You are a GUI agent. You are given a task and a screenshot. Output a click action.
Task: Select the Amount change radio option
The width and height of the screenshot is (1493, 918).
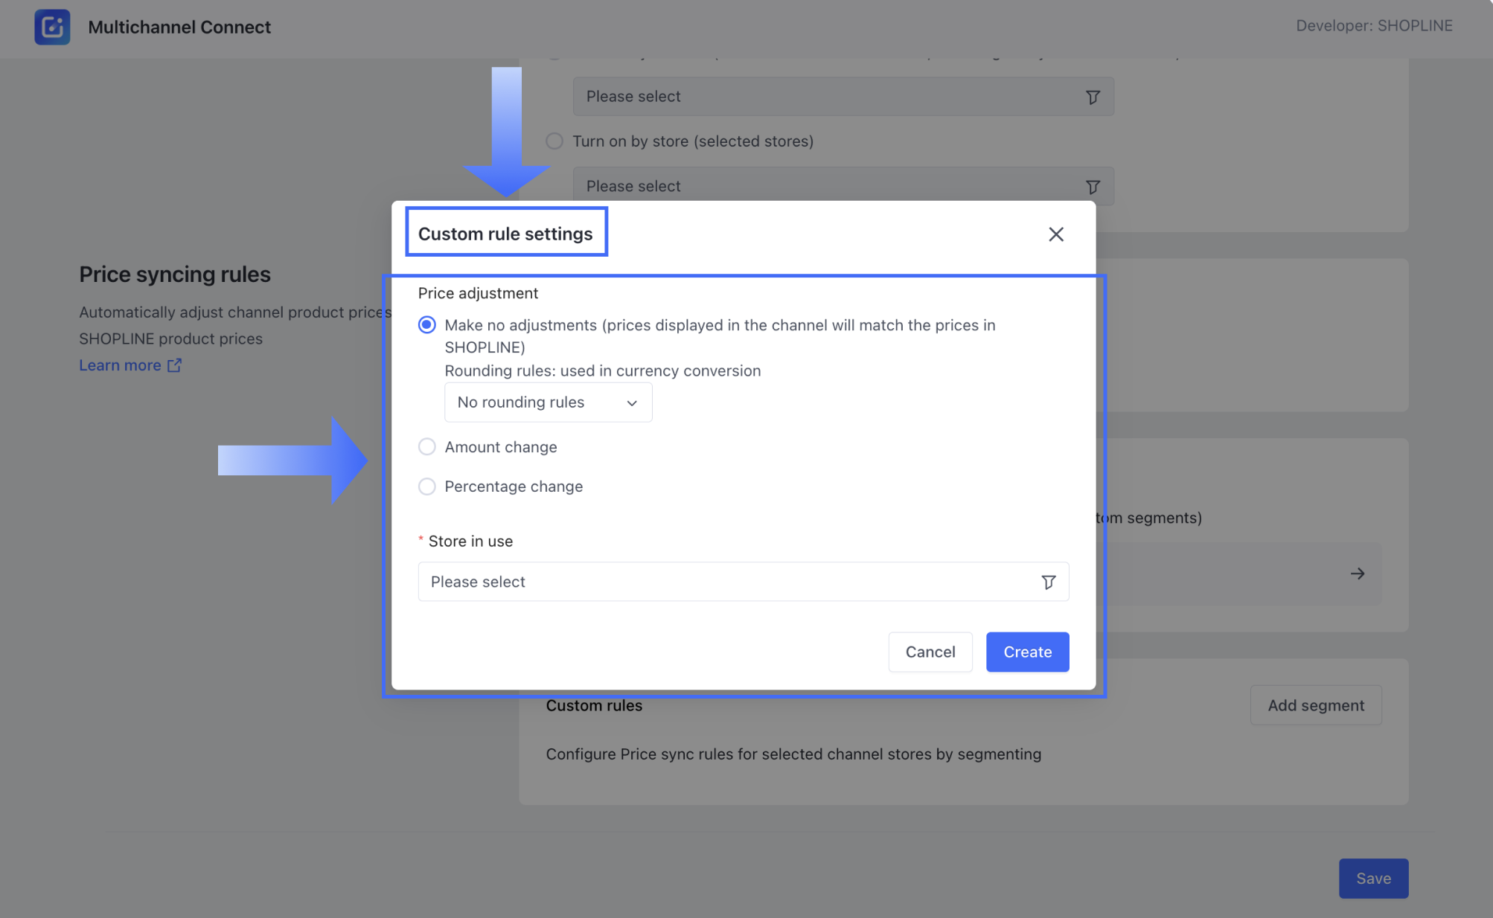[x=427, y=447]
